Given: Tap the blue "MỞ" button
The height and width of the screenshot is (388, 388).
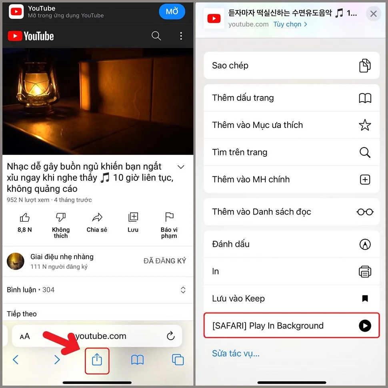Looking at the screenshot, I should coord(172,12).
